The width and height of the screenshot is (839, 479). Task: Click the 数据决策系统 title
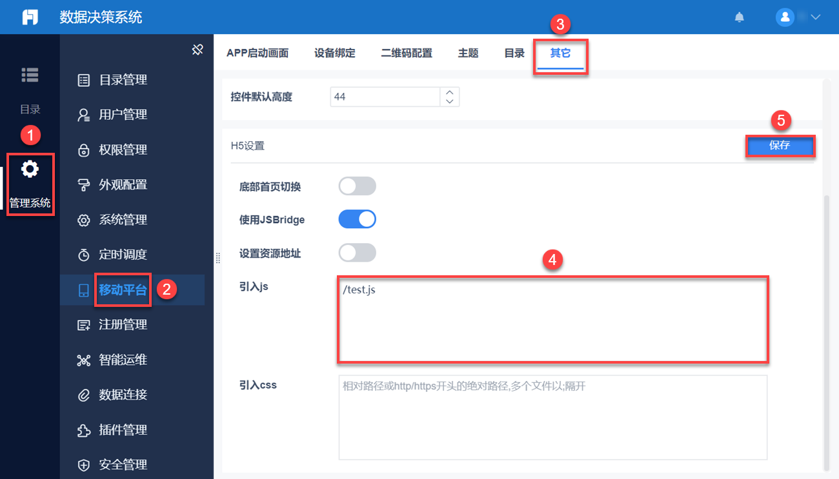click(x=101, y=17)
